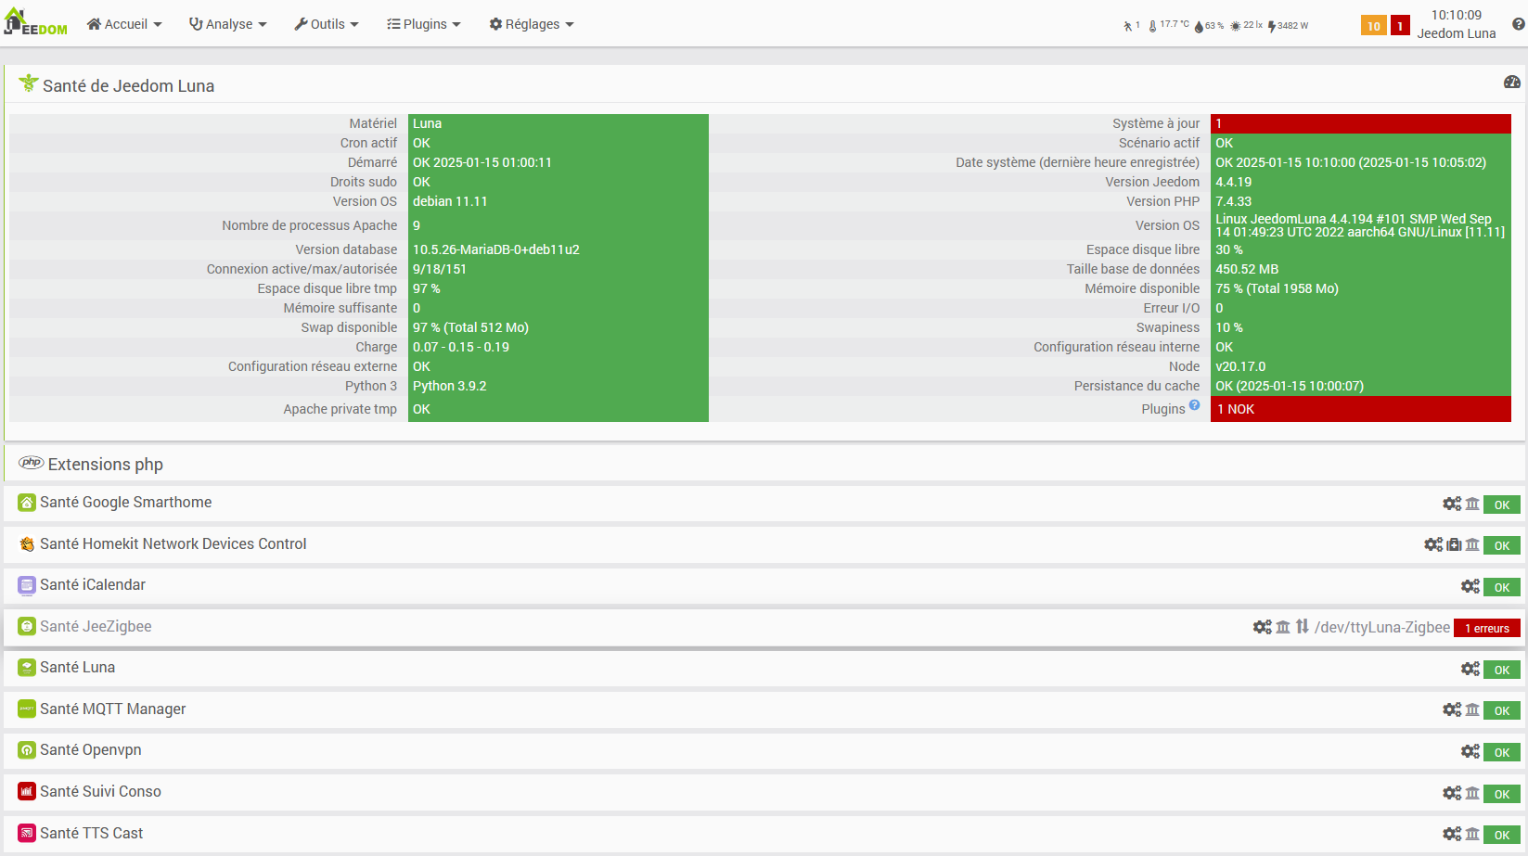Click the Plugins help question mark
This screenshot has height=856, width=1528.
click(1195, 404)
